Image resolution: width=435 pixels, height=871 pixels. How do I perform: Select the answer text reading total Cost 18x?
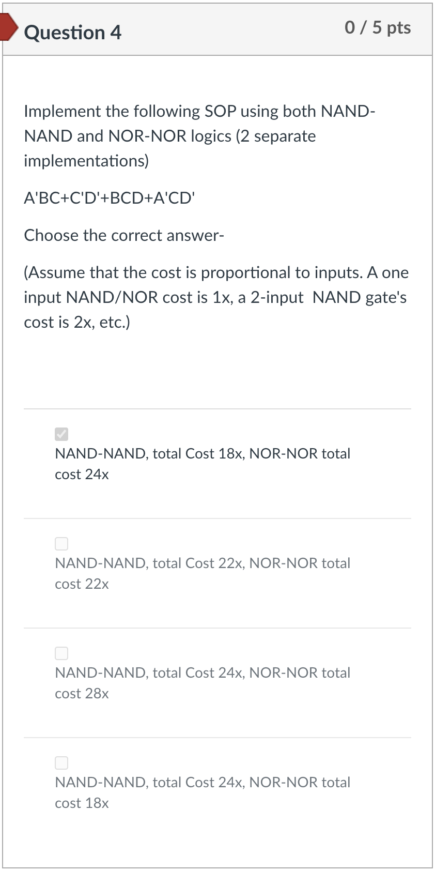tap(202, 453)
